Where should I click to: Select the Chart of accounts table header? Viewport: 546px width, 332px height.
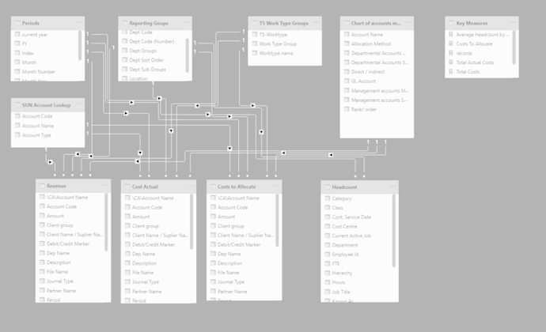(x=377, y=23)
